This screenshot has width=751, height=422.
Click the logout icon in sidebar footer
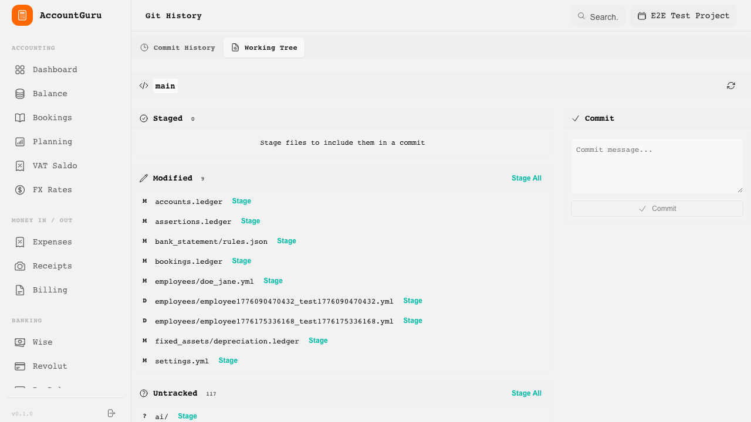coord(111,413)
